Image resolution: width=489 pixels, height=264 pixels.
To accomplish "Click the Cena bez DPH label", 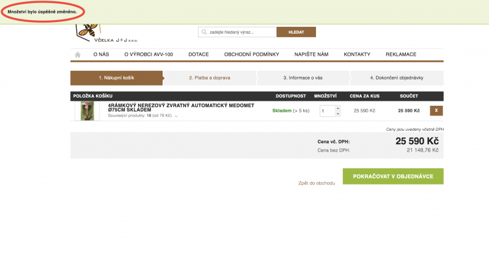I will [x=333, y=150].
